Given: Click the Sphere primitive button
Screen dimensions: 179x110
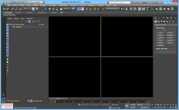Looking at the screenshot, I should (161, 35).
